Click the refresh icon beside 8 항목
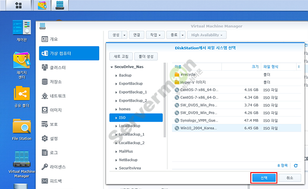Screen dimensions: 308x189 pyautogui.click(x=295, y=165)
